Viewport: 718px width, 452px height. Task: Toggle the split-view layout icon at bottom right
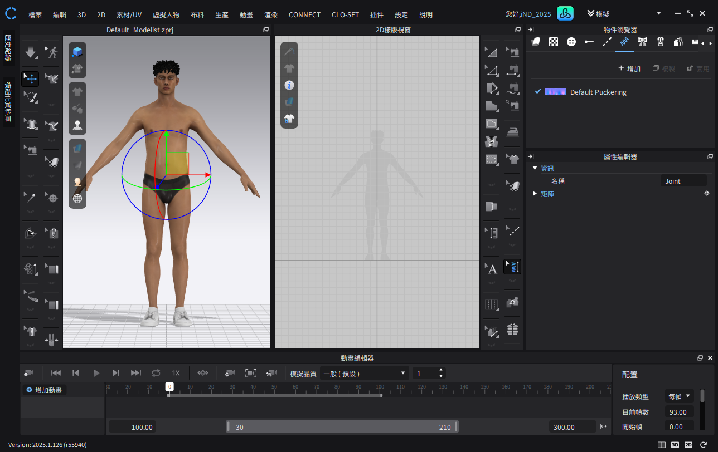[662, 445]
